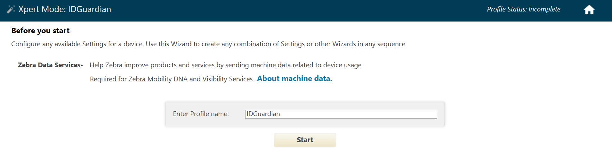Click the Profile Status: Incomplete indicator
This screenshot has width=612, height=157.
(x=523, y=10)
